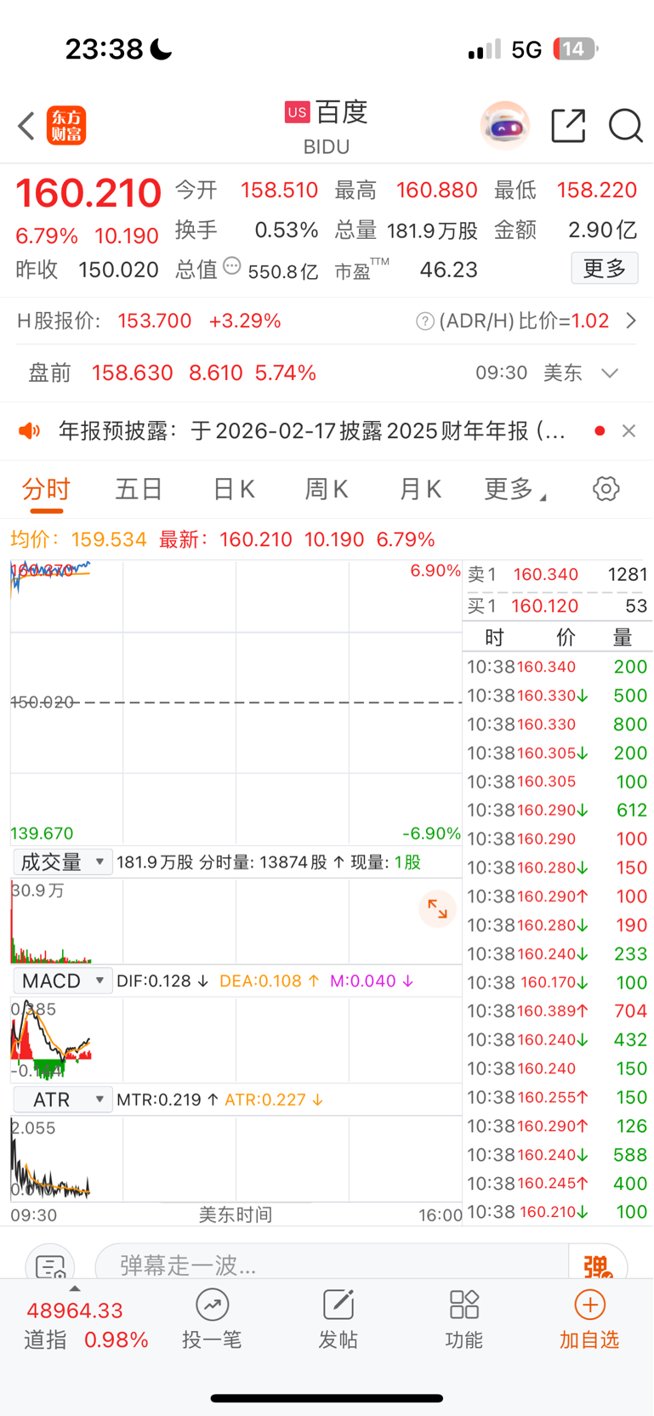654x1416 pixels.
Task: Expand the 盘前 美东 time dropdown
Action: 610,373
